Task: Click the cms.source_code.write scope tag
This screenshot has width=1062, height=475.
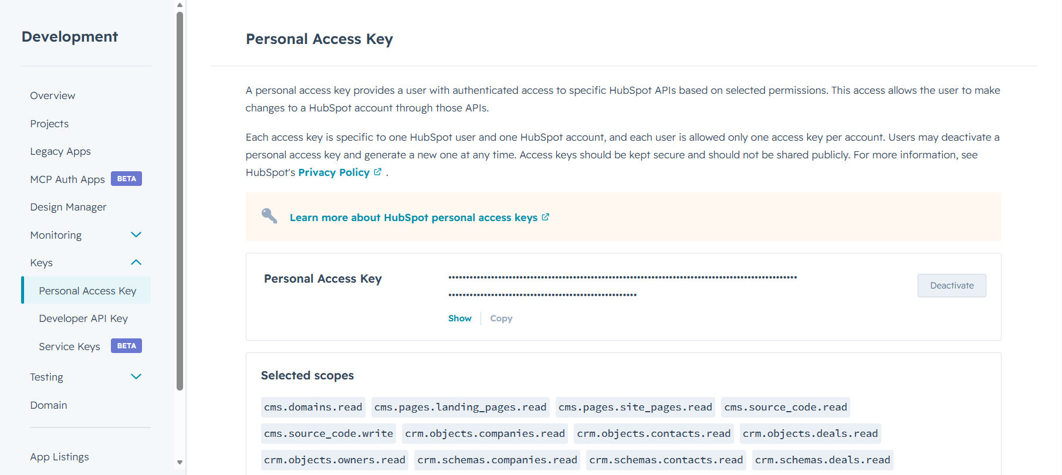Action: coord(329,433)
